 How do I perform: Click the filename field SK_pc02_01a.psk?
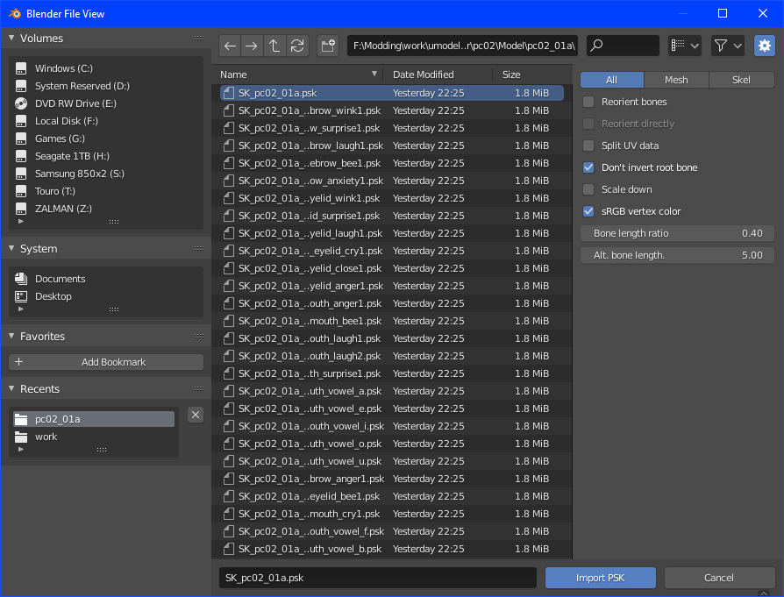pyautogui.click(x=377, y=578)
